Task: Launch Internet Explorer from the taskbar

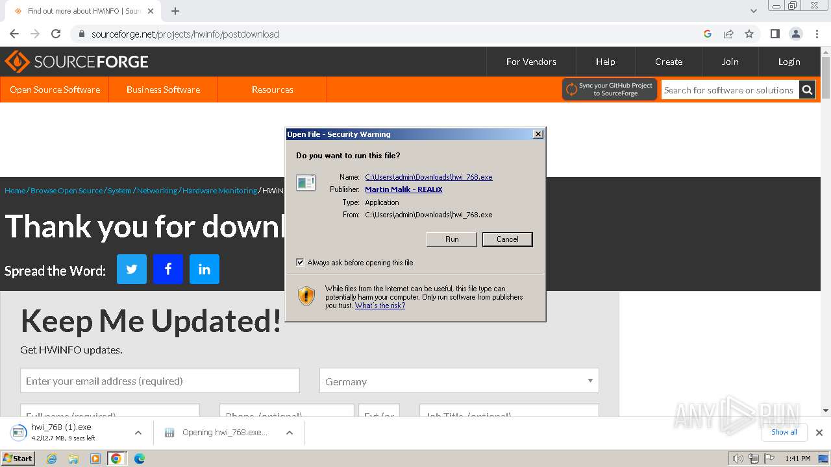Action: tap(52, 459)
